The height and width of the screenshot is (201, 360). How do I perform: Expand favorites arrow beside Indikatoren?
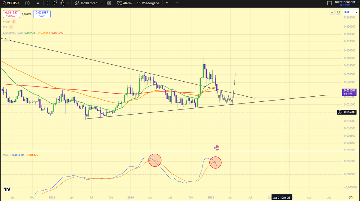(x=102, y=3)
